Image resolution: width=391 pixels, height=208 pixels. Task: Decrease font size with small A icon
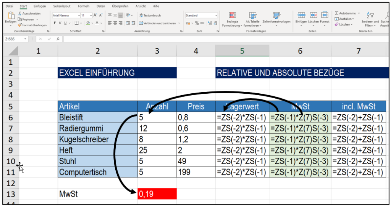coord(101,15)
